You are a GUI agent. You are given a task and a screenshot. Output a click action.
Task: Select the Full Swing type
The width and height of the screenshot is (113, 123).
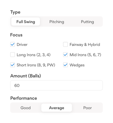pyautogui.click(x=26, y=22)
